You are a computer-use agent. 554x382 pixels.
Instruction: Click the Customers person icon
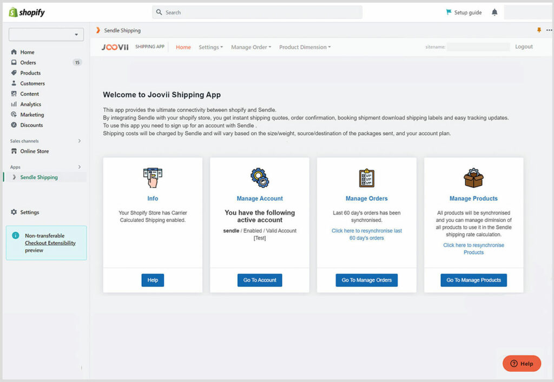click(14, 83)
